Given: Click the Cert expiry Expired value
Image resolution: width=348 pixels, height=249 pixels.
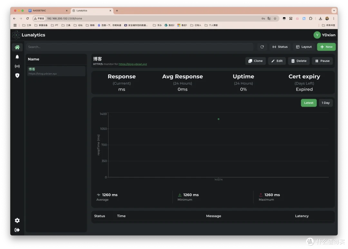Looking at the screenshot, I should [x=304, y=89].
